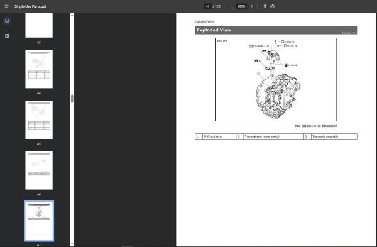Open page 44 thumbnail
This screenshot has width=377, height=247.
point(39,69)
